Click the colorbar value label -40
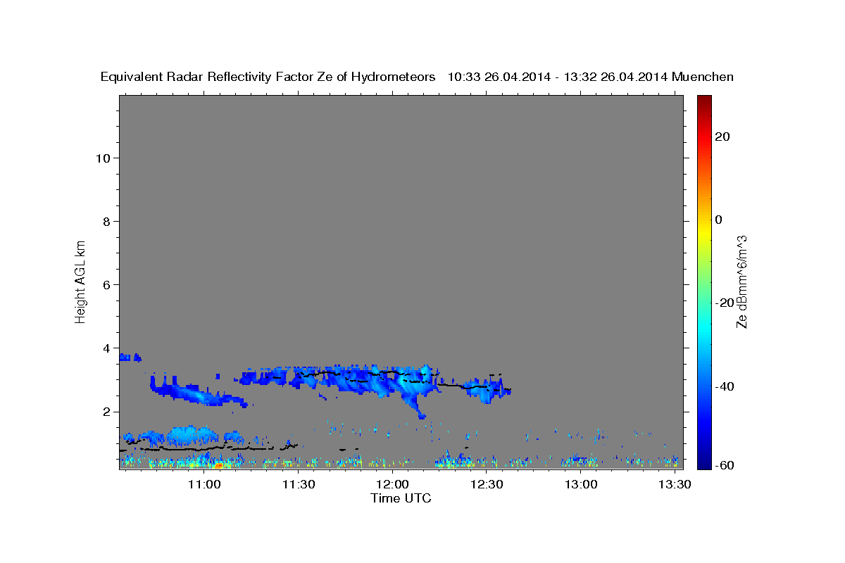The width and height of the screenshot is (845, 563). pos(725,386)
